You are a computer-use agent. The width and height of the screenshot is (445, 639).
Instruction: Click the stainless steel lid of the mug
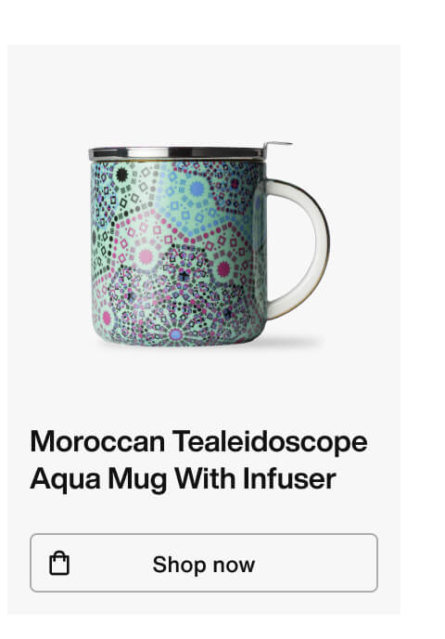click(x=176, y=153)
